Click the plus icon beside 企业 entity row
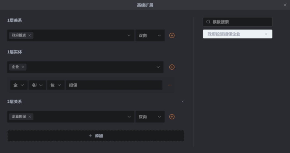290x153 pixels. tap(172, 67)
